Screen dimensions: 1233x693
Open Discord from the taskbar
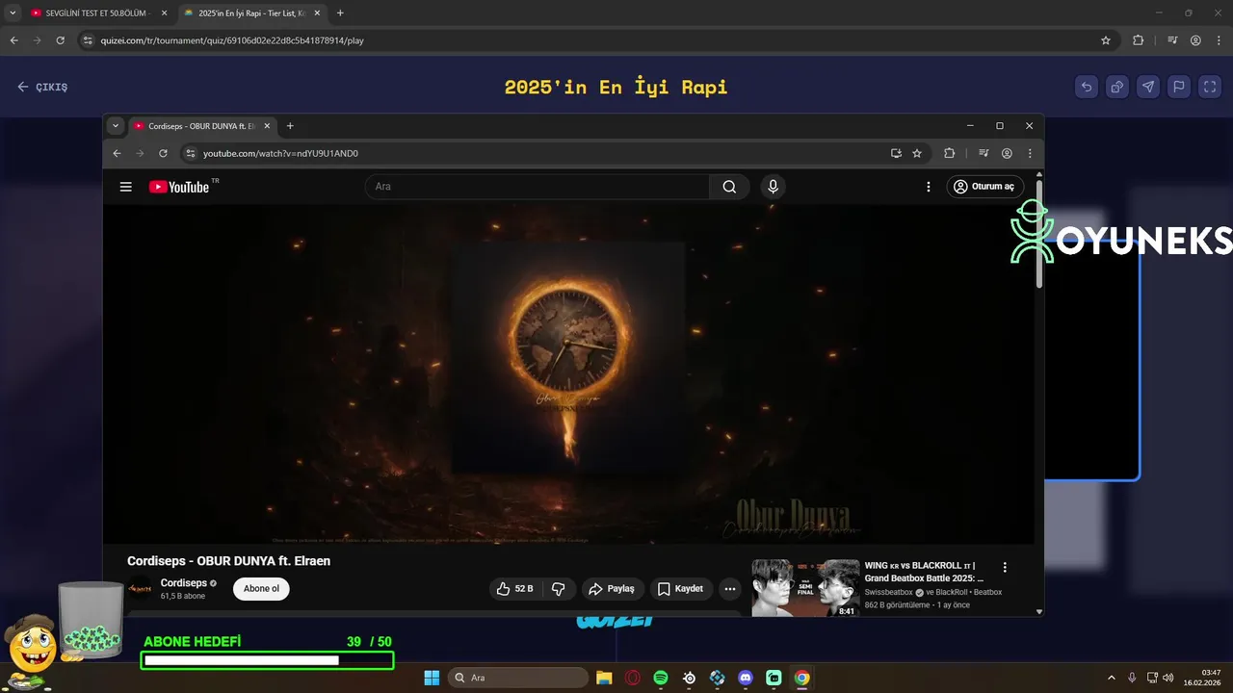(746, 678)
